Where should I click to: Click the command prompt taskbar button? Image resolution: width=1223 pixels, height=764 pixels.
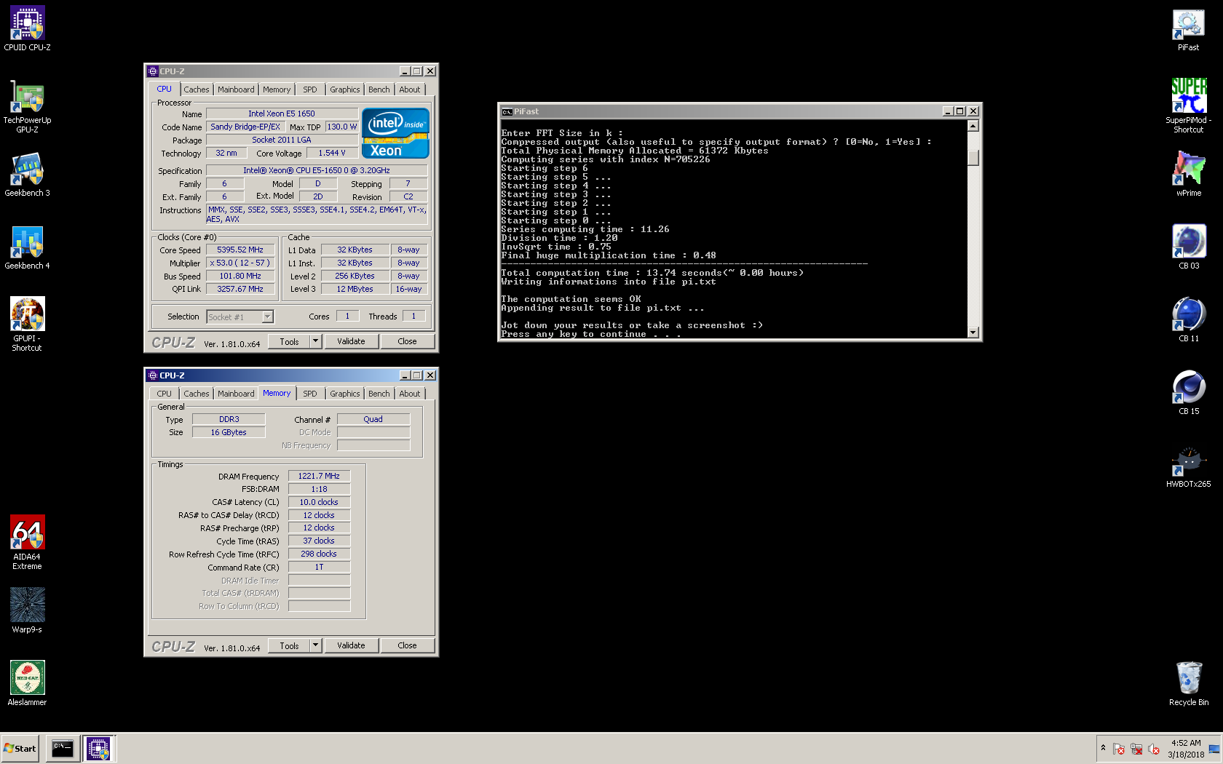(x=63, y=748)
